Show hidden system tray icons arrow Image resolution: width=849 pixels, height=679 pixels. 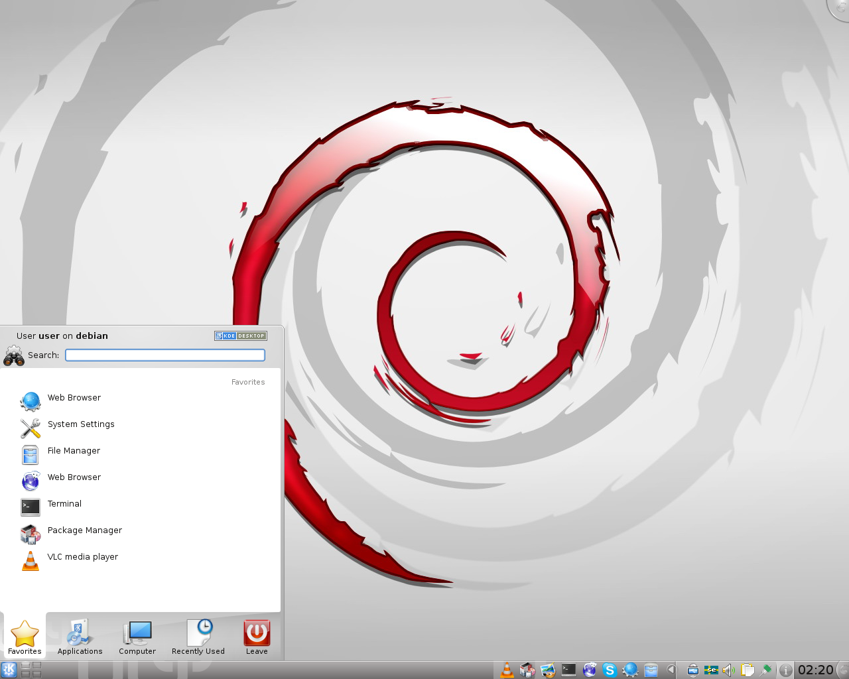pyautogui.click(x=671, y=670)
